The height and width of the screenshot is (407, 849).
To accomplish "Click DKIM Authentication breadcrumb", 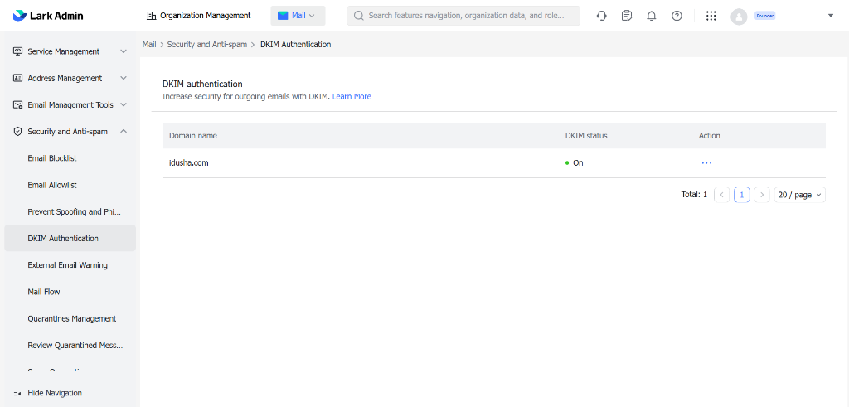I will (x=296, y=45).
